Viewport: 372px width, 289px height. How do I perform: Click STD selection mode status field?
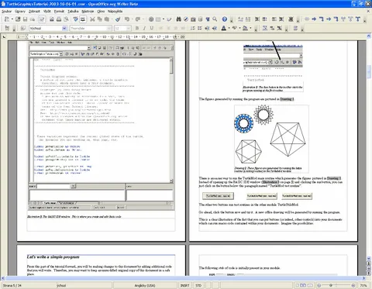tap(198, 285)
